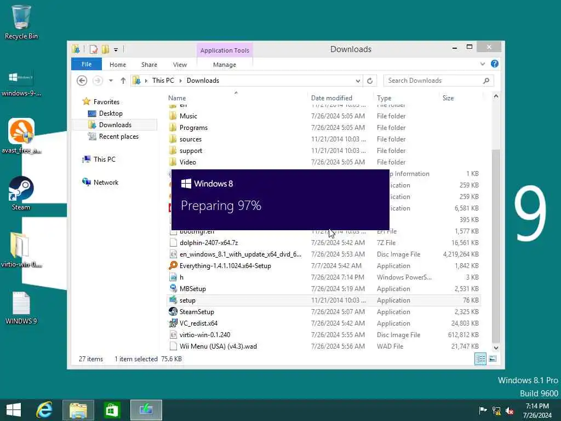Open the Manage ribbon tab
The image size is (561, 421).
225,65
